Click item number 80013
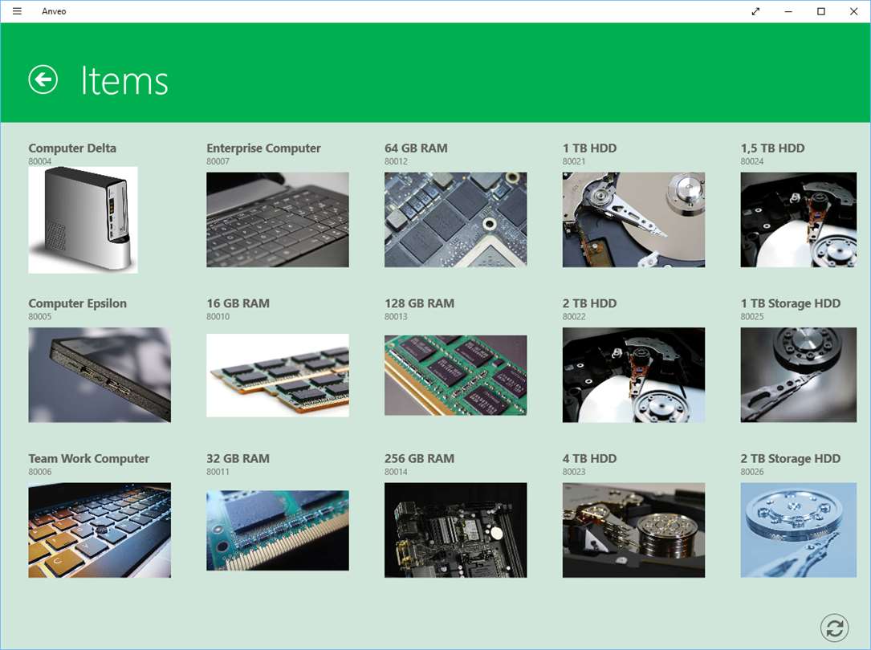The width and height of the screenshot is (871, 650). coord(396,316)
